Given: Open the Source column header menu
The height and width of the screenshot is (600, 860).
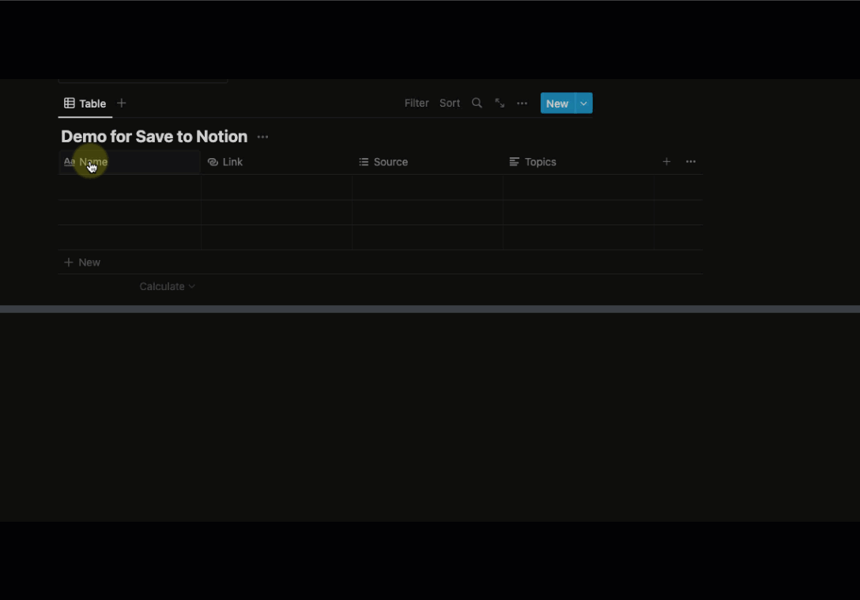Looking at the screenshot, I should 390,162.
